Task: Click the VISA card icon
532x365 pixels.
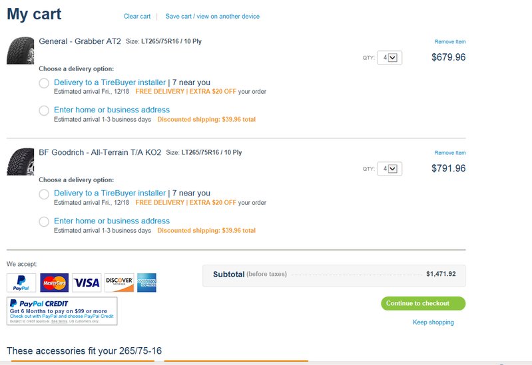Action: point(87,283)
